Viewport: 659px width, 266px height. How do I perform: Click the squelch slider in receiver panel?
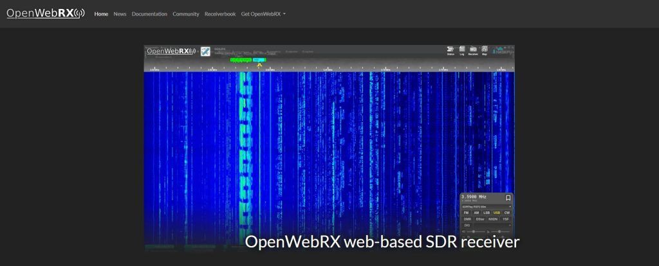500,231
